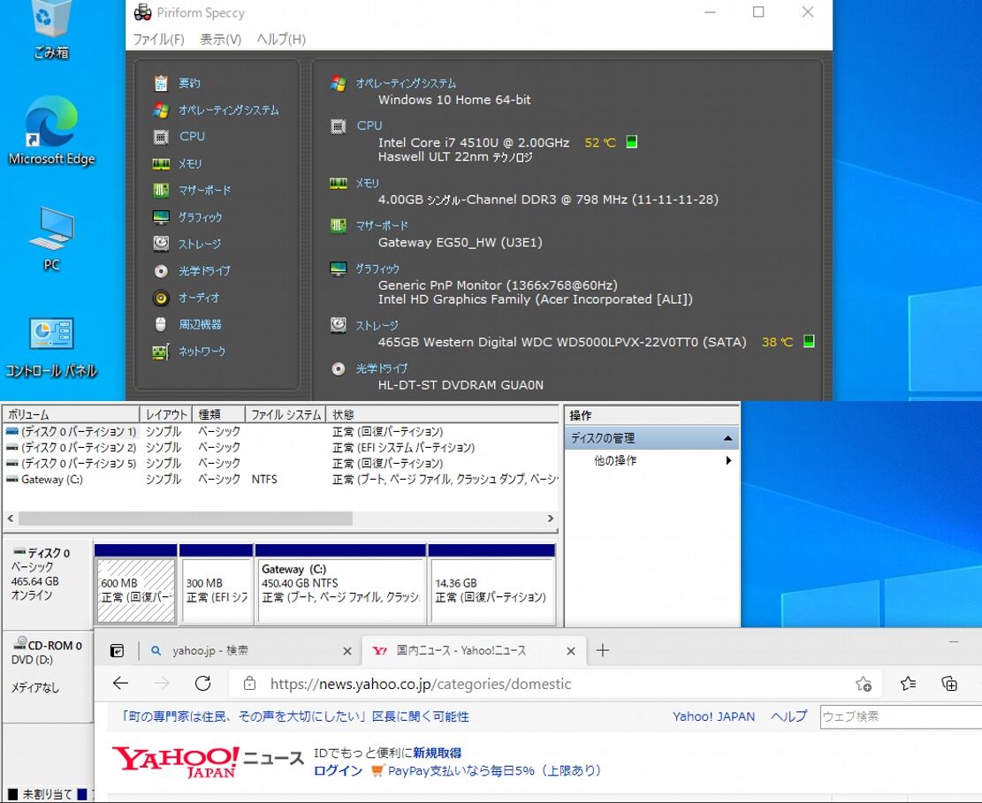Select グラフィック in Speccy sidebar

coord(200,217)
